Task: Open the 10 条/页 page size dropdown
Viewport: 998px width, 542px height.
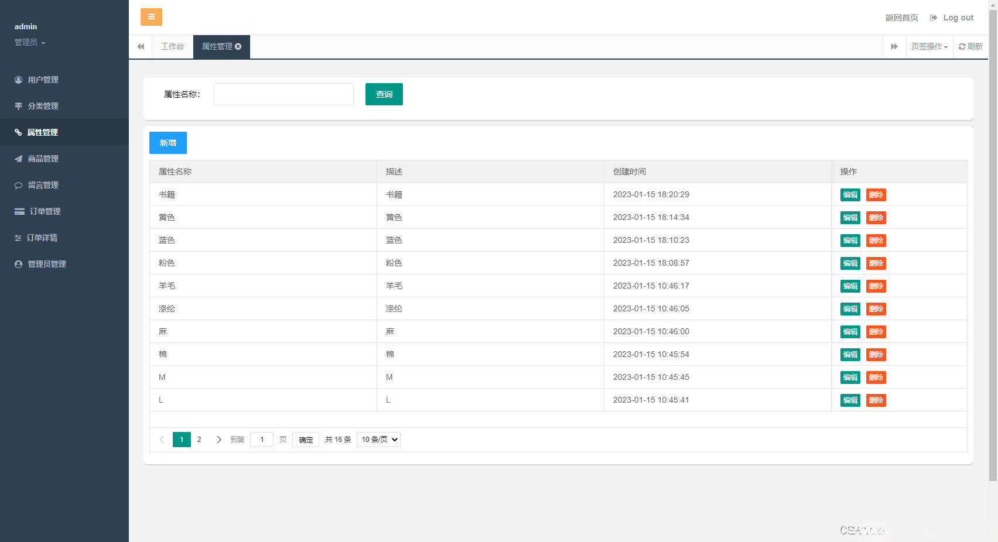Action: pyautogui.click(x=378, y=440)
